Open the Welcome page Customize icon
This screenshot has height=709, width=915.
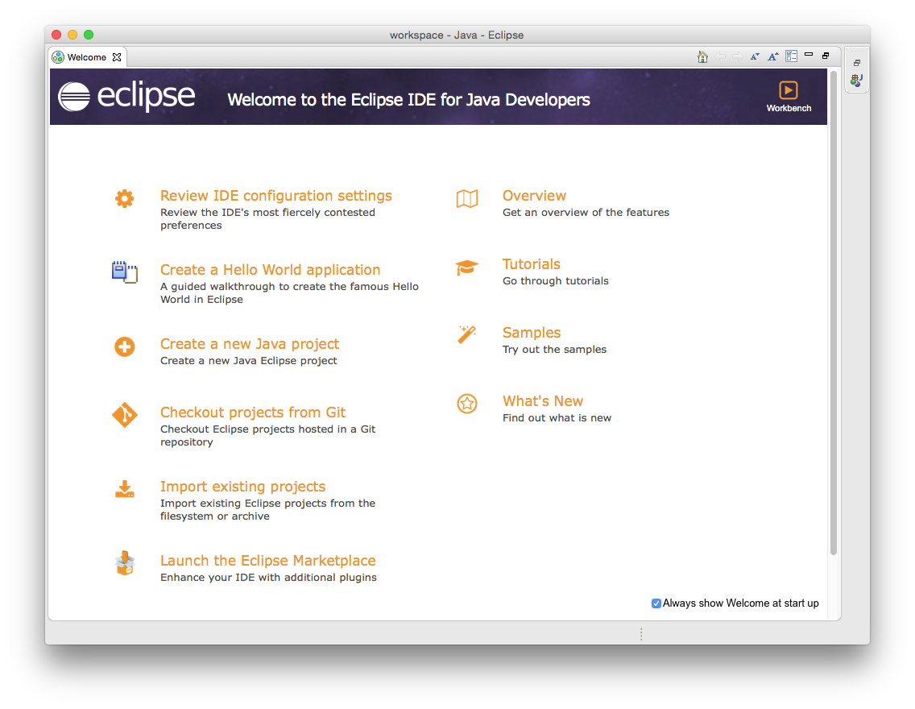point(791,56)
